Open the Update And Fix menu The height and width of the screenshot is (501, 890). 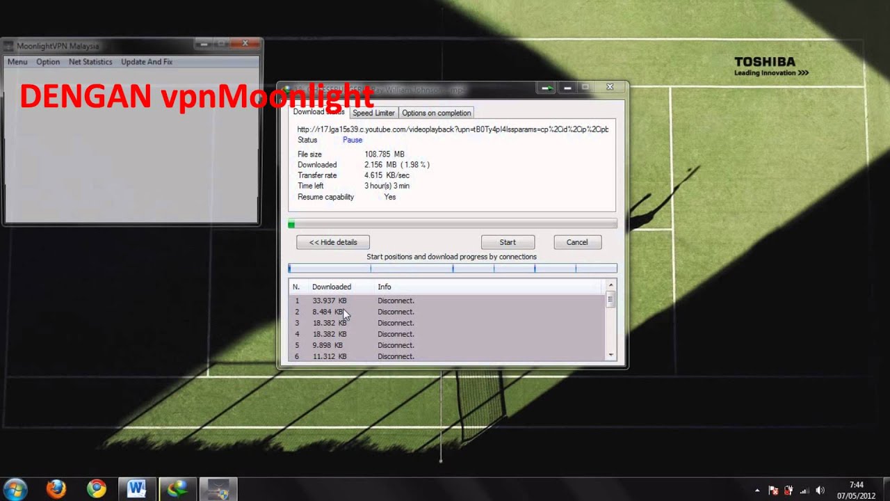point(147,62)
